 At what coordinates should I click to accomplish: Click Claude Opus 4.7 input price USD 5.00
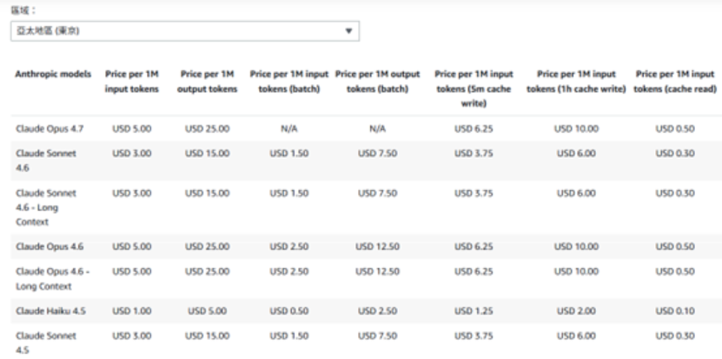click(132, 128)
